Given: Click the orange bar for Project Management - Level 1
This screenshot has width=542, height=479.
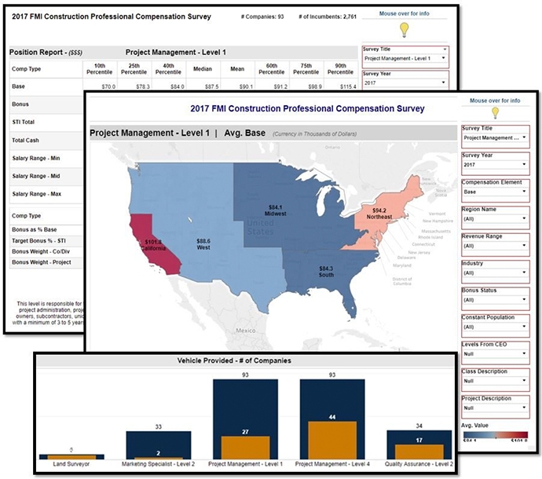Looking at the screenshot, I should click(245, 448).
